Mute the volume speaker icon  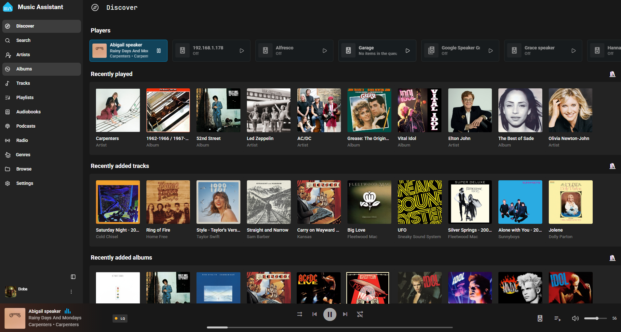pos(575,318)
